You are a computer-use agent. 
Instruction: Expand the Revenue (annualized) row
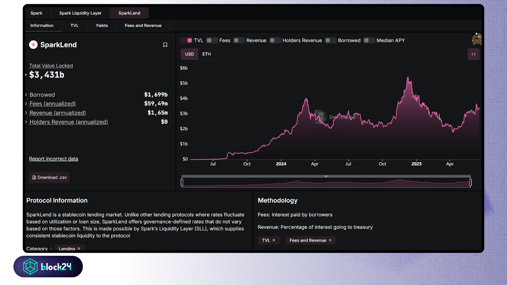(26, 113)
